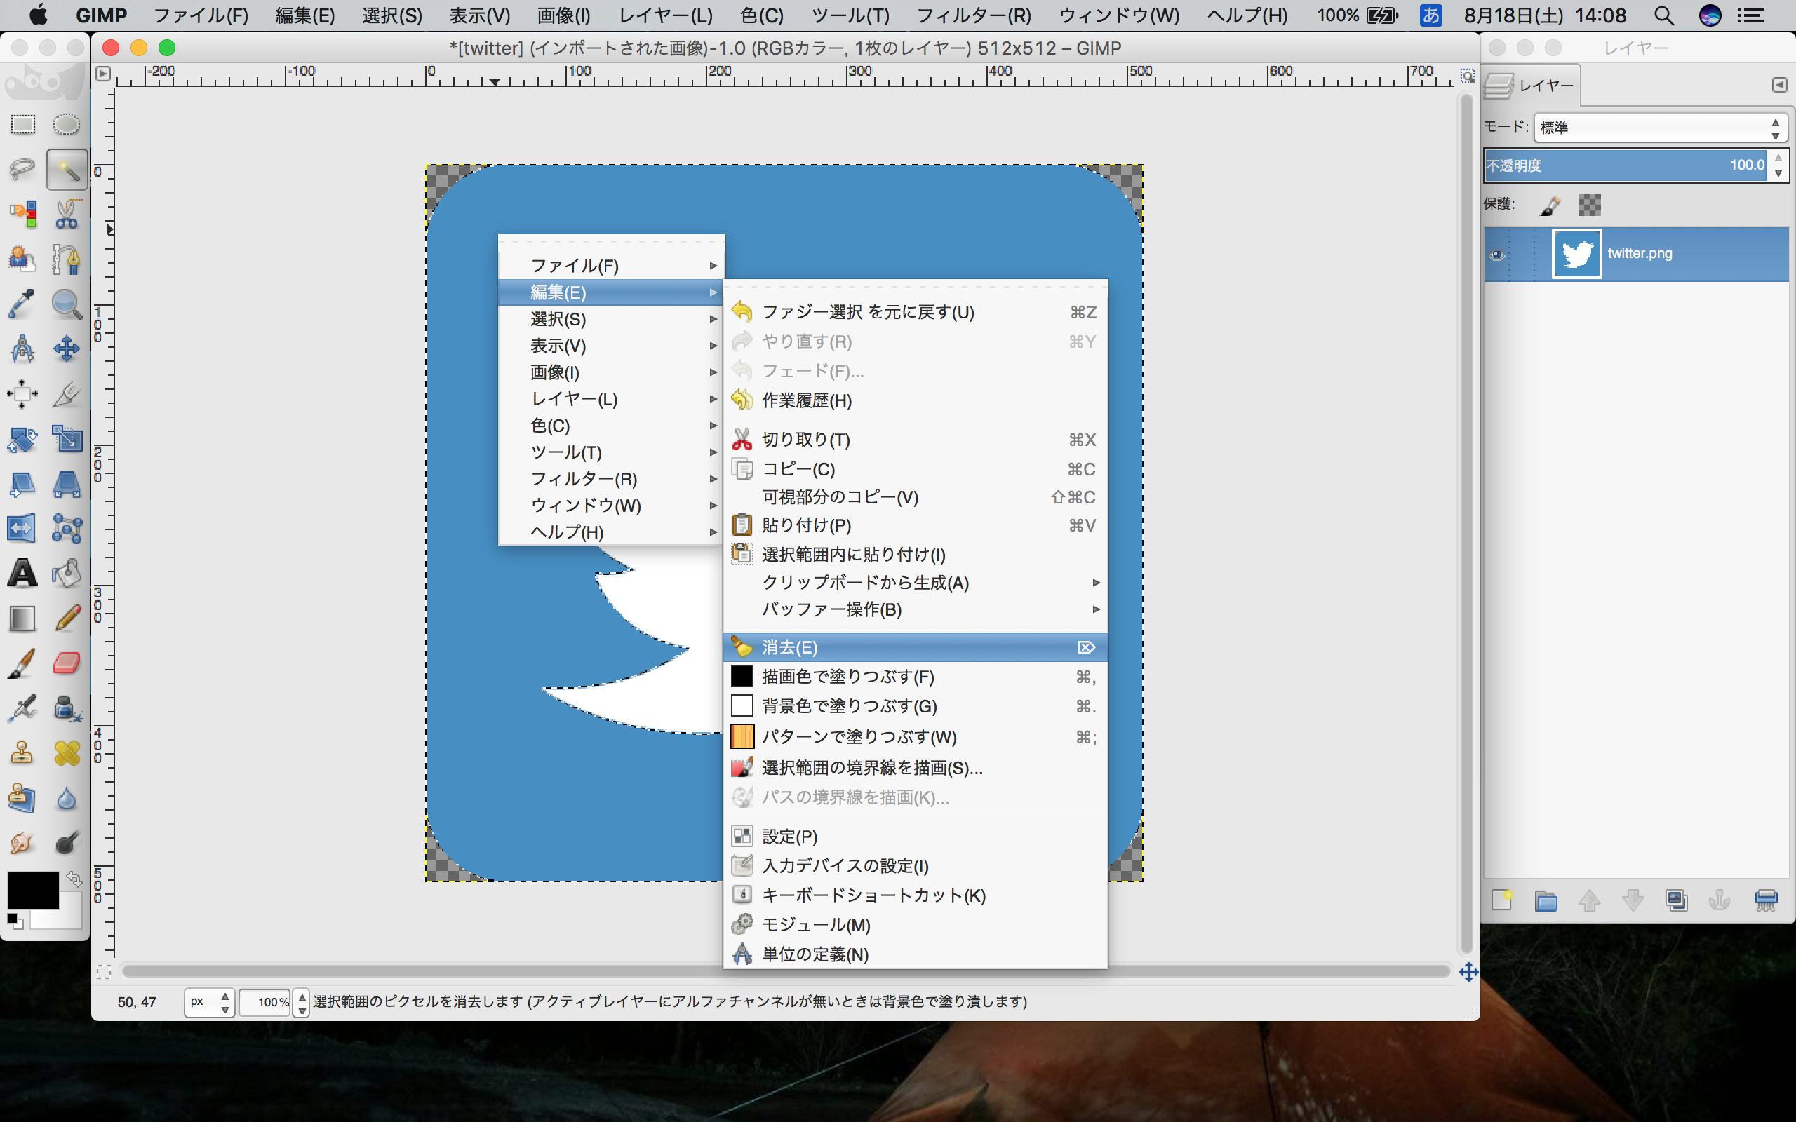Screen dimensions: 1796x1122
Task: Toggle visibility eye of twitter.png layer
Action: pos(1497,255)
